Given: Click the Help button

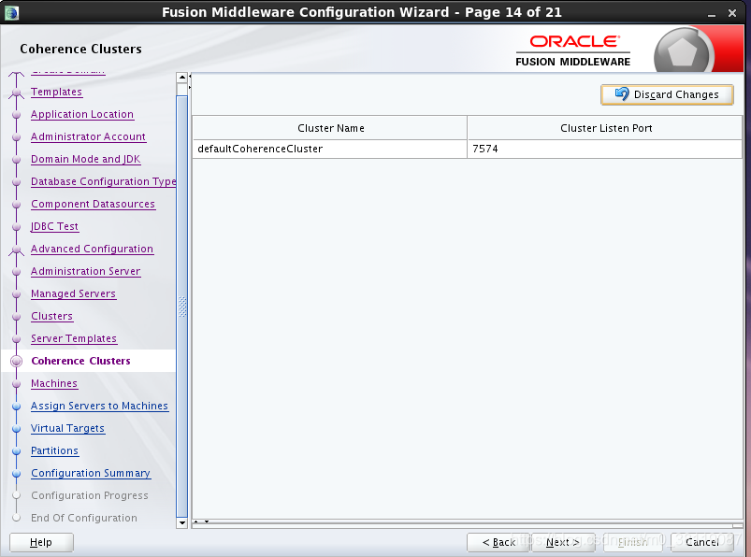Looking at the screenshot, I should point(41,542).
